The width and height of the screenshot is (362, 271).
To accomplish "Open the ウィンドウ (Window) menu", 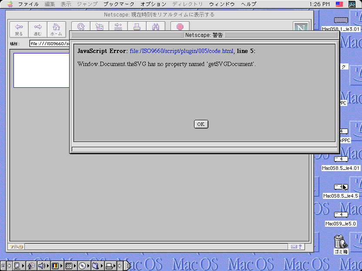I will click(x=222, y=4).
